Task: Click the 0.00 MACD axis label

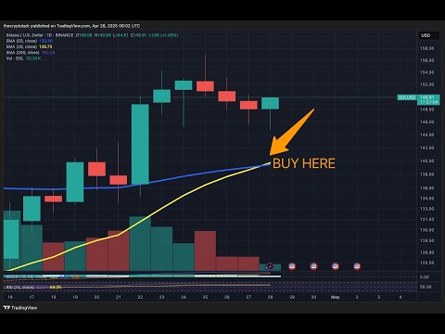Action: pyautogui.click(x=425, y=277)
